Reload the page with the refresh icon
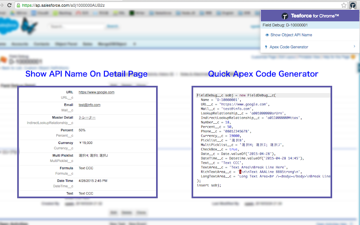 pyautogui.click(x=9, y=5)
